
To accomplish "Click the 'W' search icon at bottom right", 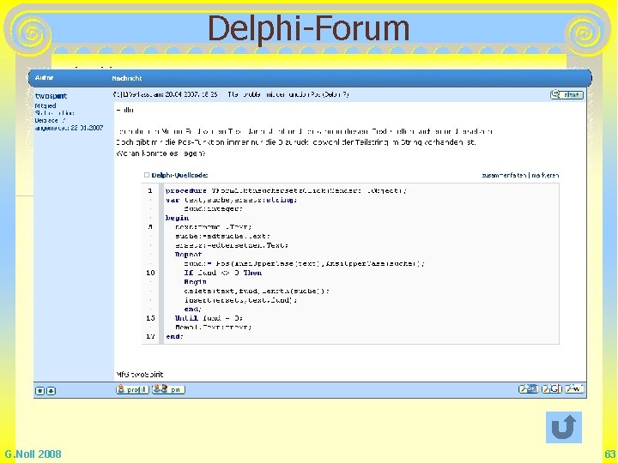I will [574, 389].
